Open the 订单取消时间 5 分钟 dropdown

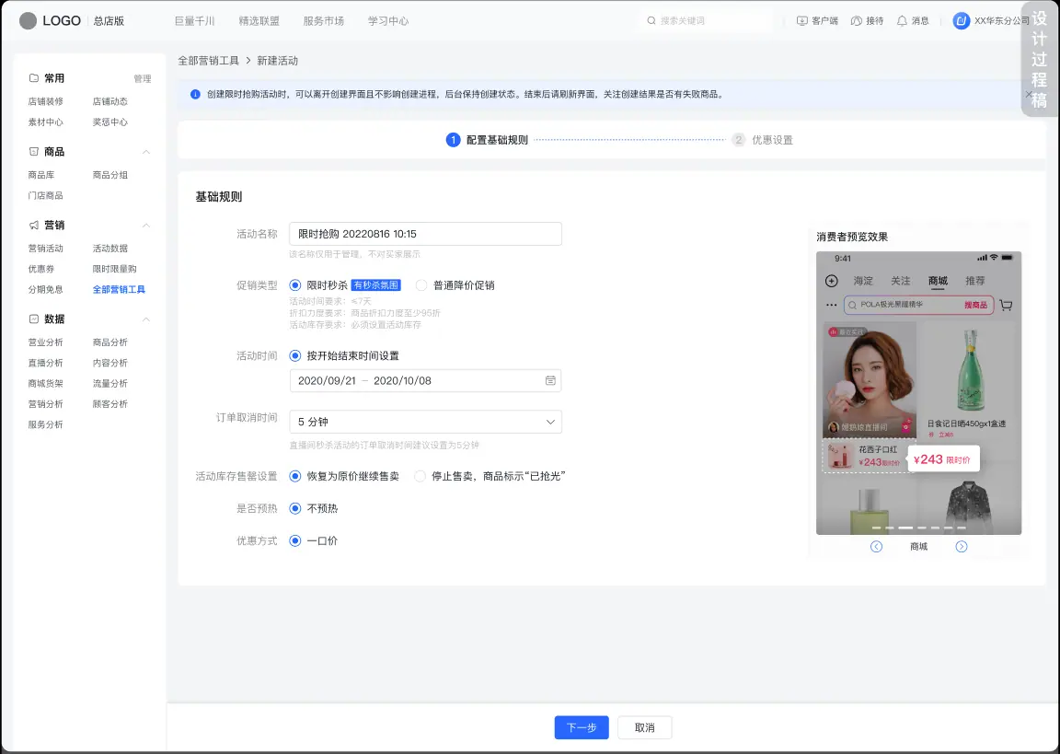coord(425,422)
